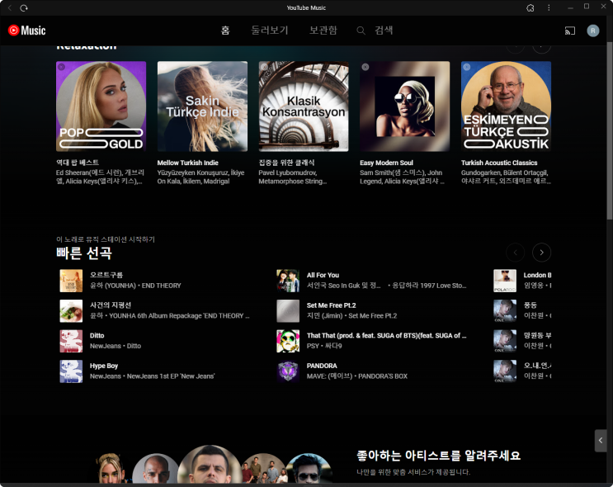
Task: Play 사건의 지평선 album art thumbnail
Action: 71,310
